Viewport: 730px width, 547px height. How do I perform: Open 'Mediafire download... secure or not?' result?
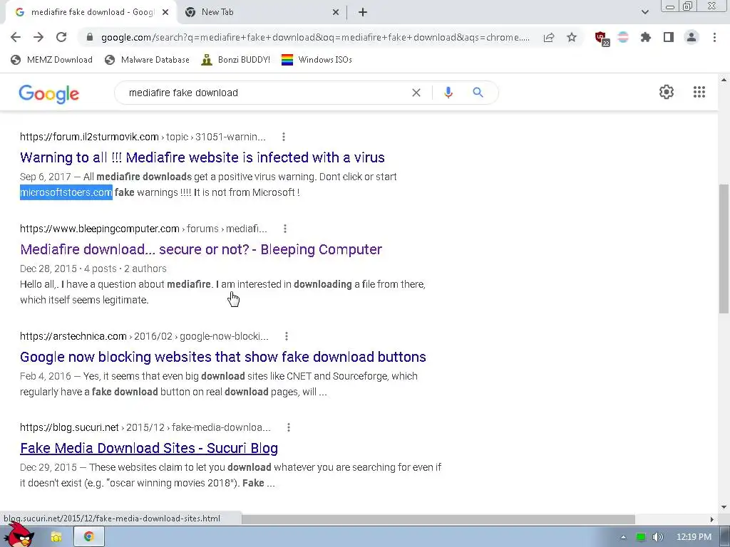click(x=201, y=249)
